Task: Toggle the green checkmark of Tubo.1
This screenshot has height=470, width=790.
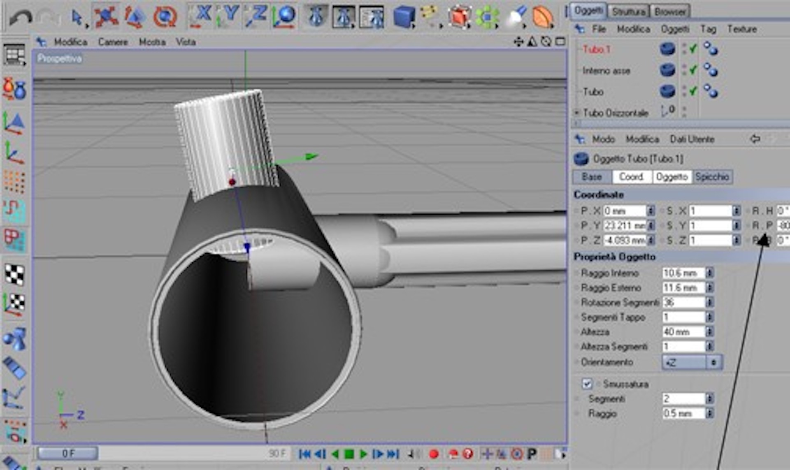Action: pyautogui.click(x=693, y=49)
